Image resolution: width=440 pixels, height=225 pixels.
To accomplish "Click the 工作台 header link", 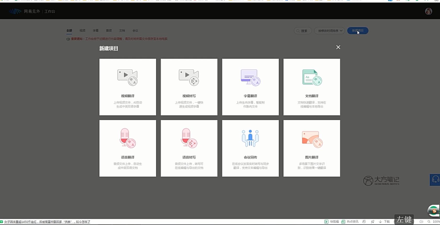I will tap(50, 11).
